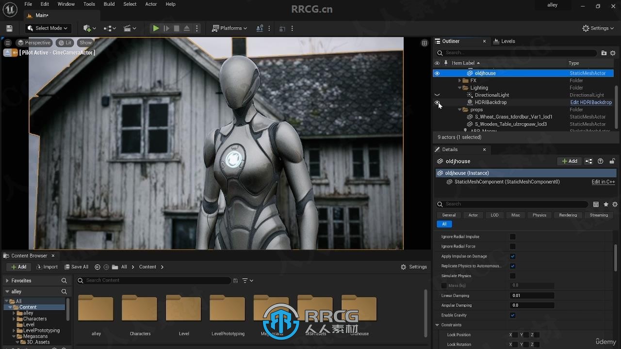Show the hidden DirectionalLight actor

pyautogui.click(x=437, y=95)
